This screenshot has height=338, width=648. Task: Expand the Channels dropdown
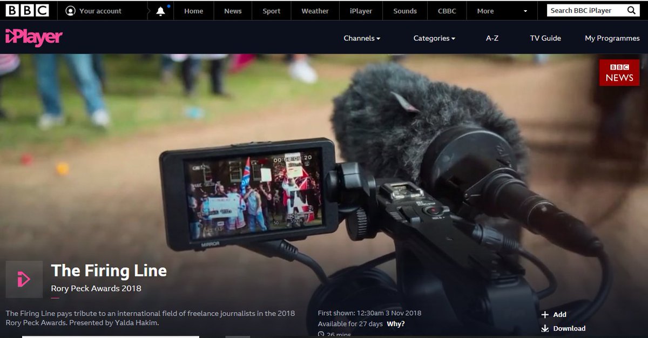click(x=361, y=38)
